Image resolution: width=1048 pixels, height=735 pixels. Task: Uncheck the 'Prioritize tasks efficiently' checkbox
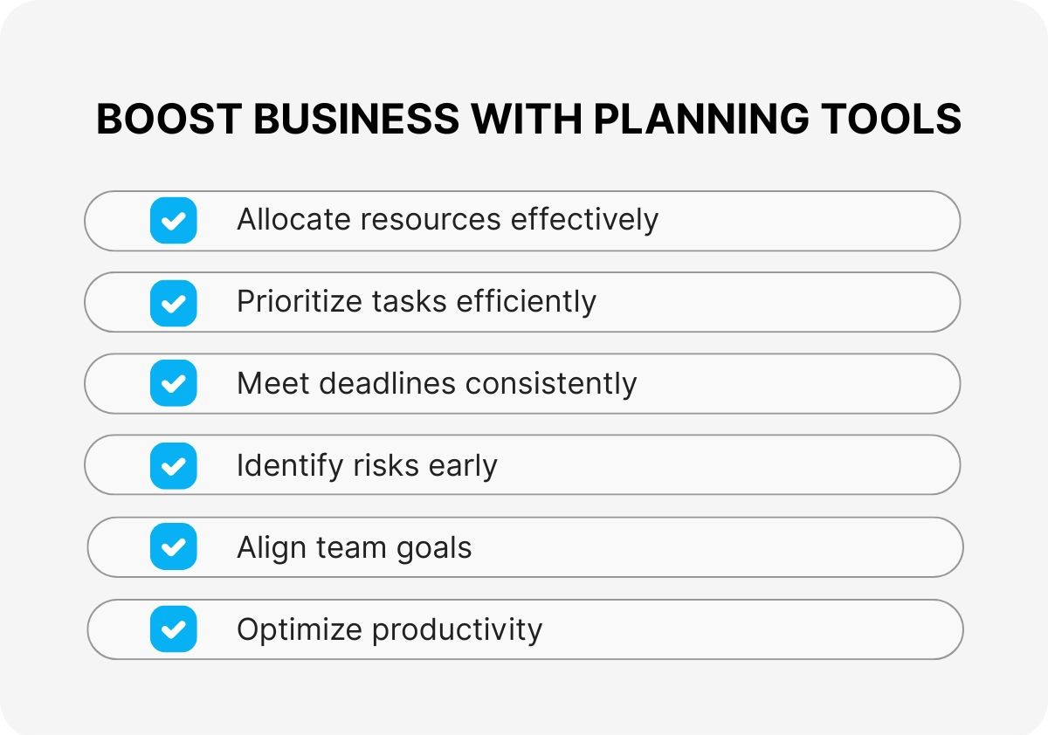173,302
